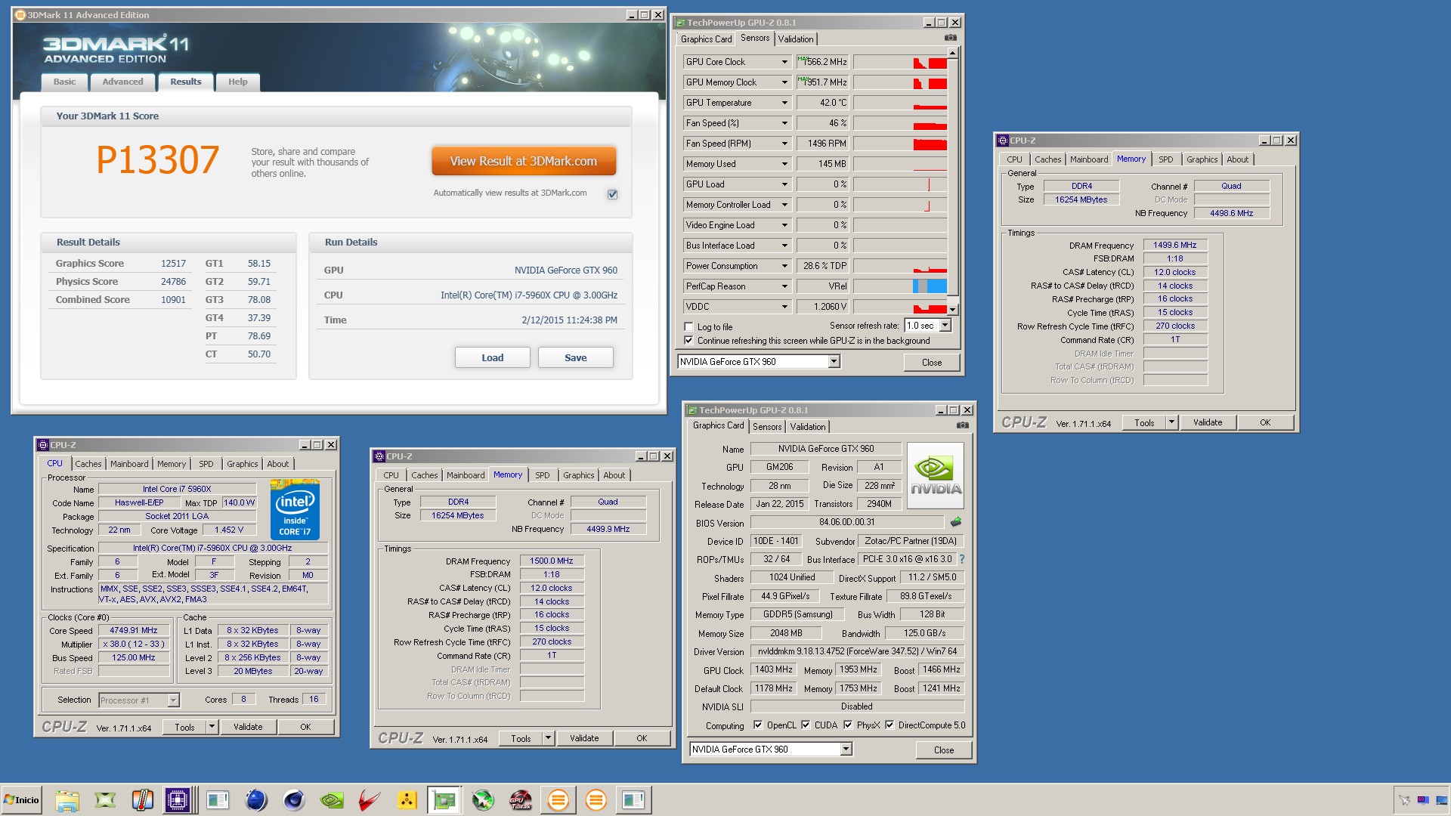The height and width of the screenshot is (816, 1451).
Task: Open the Help tab in 3DMark 11
Action: click(238, 82)
